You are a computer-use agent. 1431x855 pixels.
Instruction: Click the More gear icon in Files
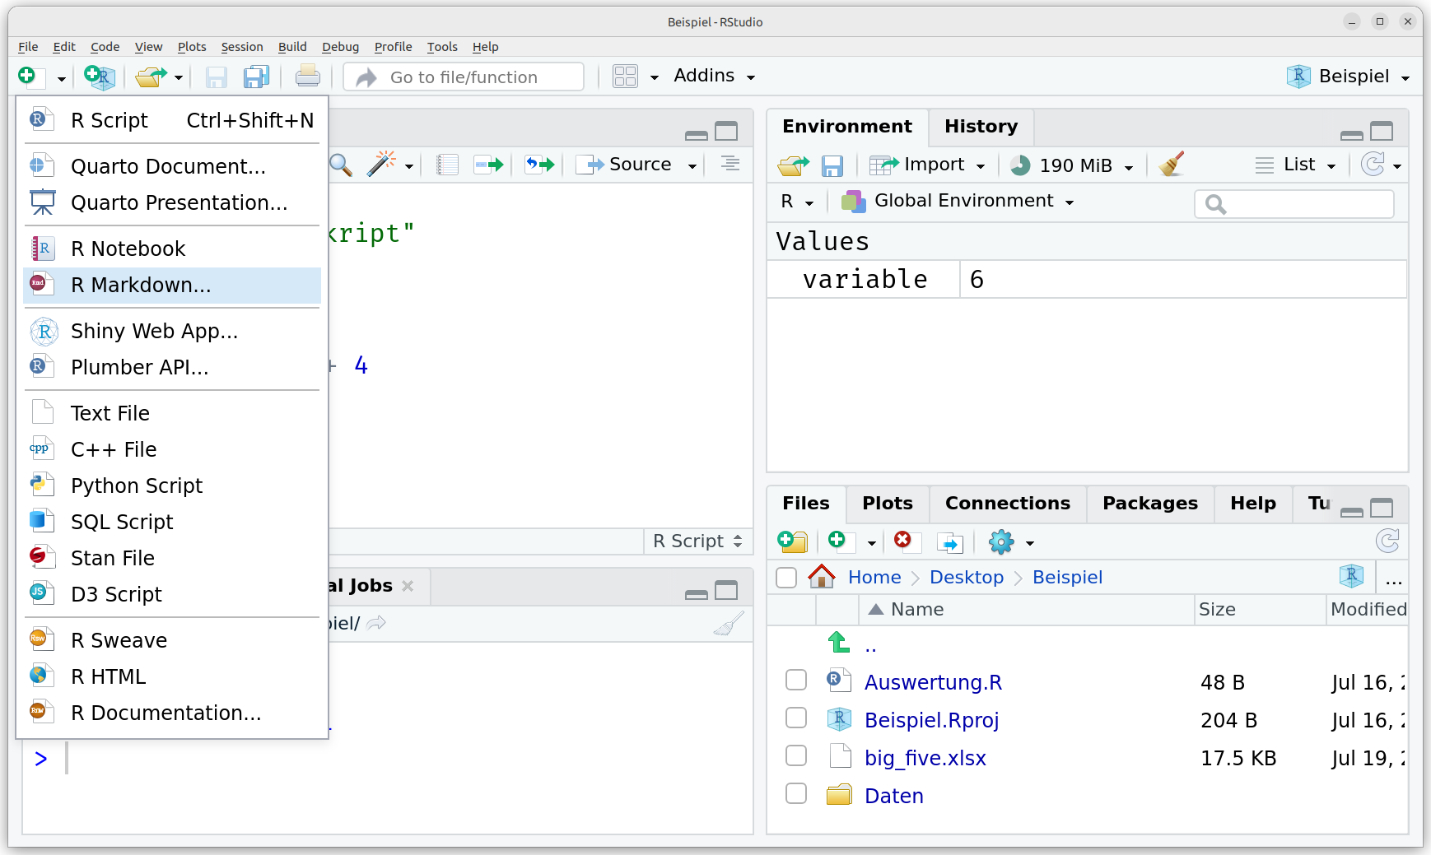click(1001, 541)
